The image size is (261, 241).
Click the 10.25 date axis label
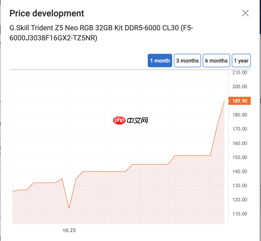point(68,230)
